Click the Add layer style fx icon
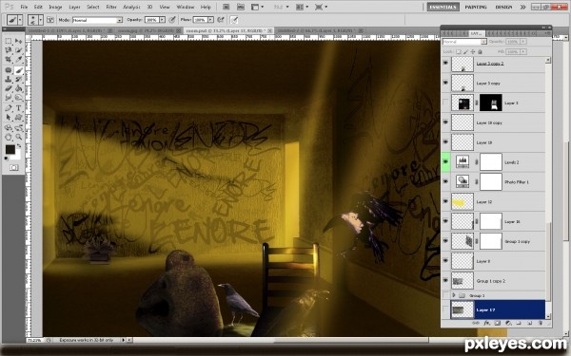 click(x=486, y=323)
